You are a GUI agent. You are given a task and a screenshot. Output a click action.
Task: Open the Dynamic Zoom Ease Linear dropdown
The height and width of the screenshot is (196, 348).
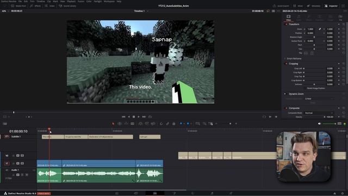tap(319, 99)
